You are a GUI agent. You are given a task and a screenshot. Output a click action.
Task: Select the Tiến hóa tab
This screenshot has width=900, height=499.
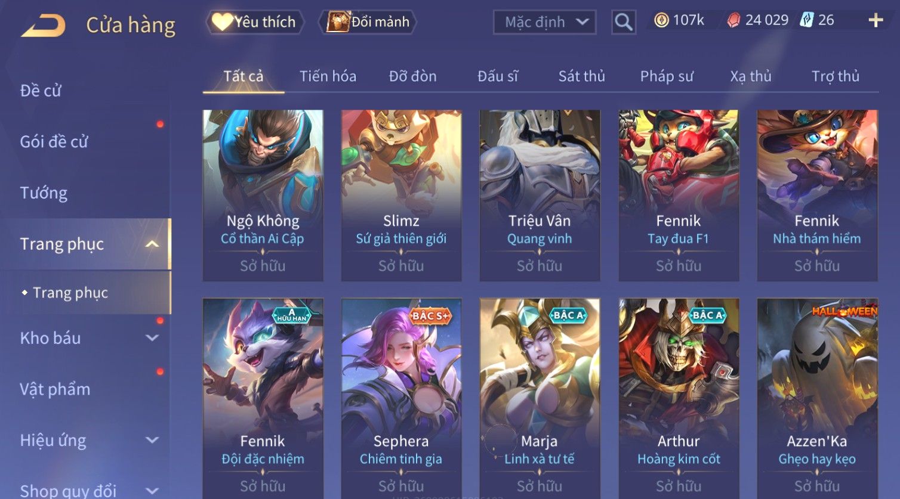tap(328, 76)
